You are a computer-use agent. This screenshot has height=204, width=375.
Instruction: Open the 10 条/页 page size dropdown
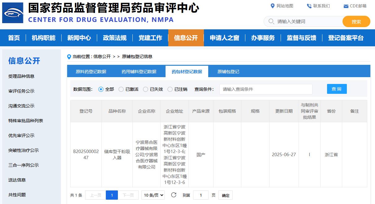point(153,195)
